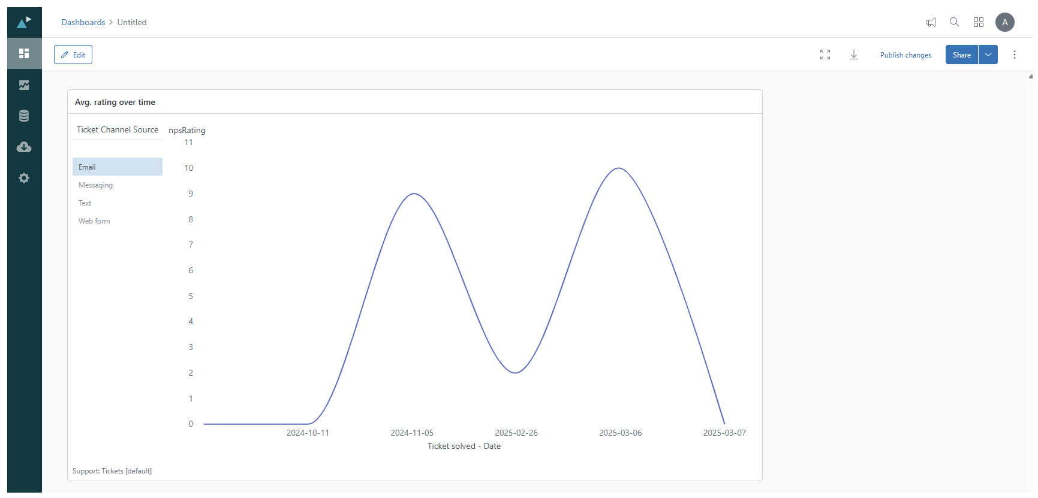
Task: Expand the Share button dropdown arrow
Action: click(x=988, y=55)
